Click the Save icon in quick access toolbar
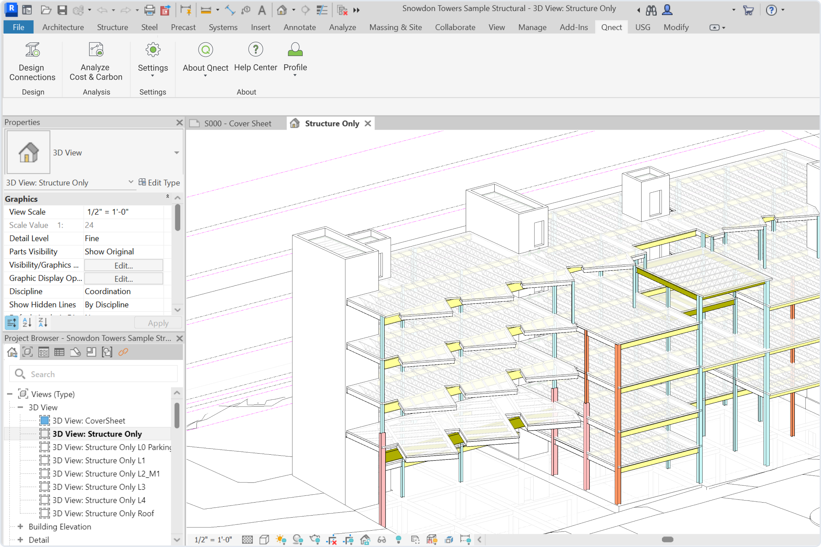 pyautogui.click(x=62, y=10)
